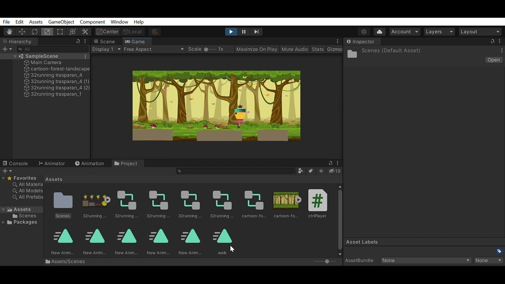Viewport: 505px width, 284px height.
Task: Switch to the Animator tab
Action: click(x=51, y=163)
